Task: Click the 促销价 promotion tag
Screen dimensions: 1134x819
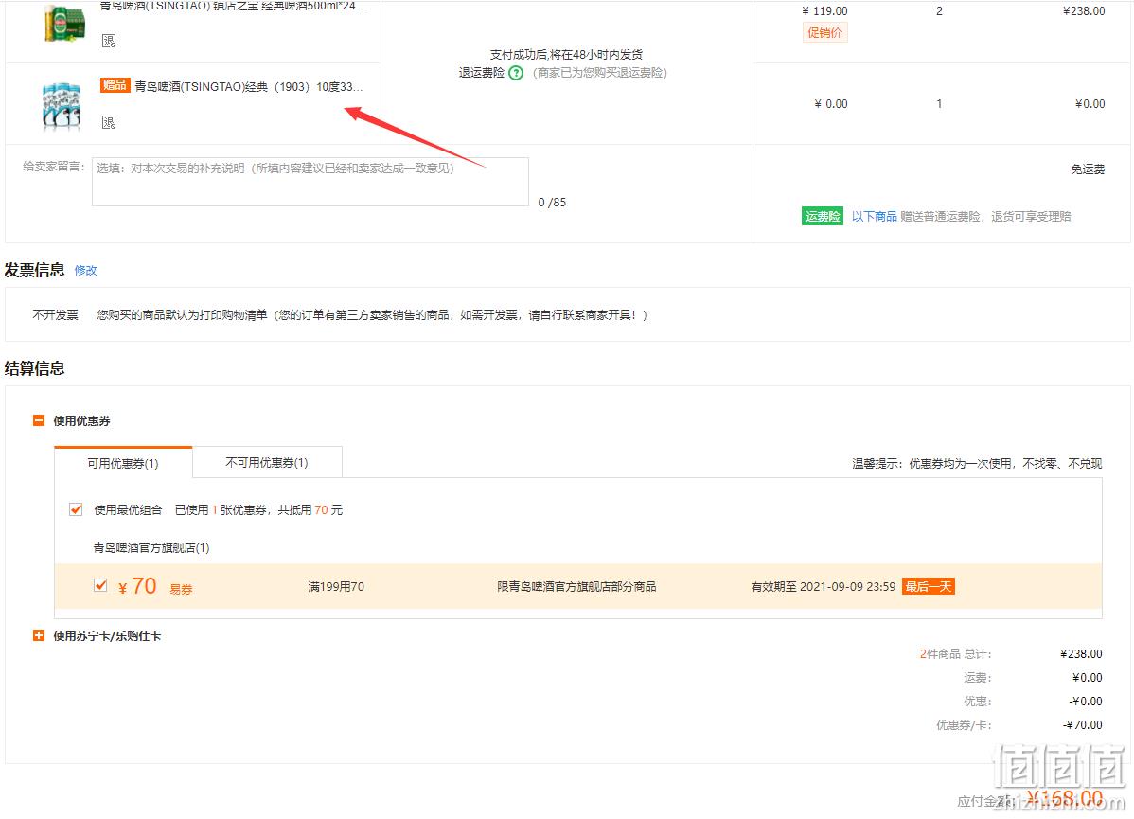Action: click(824, 32)
